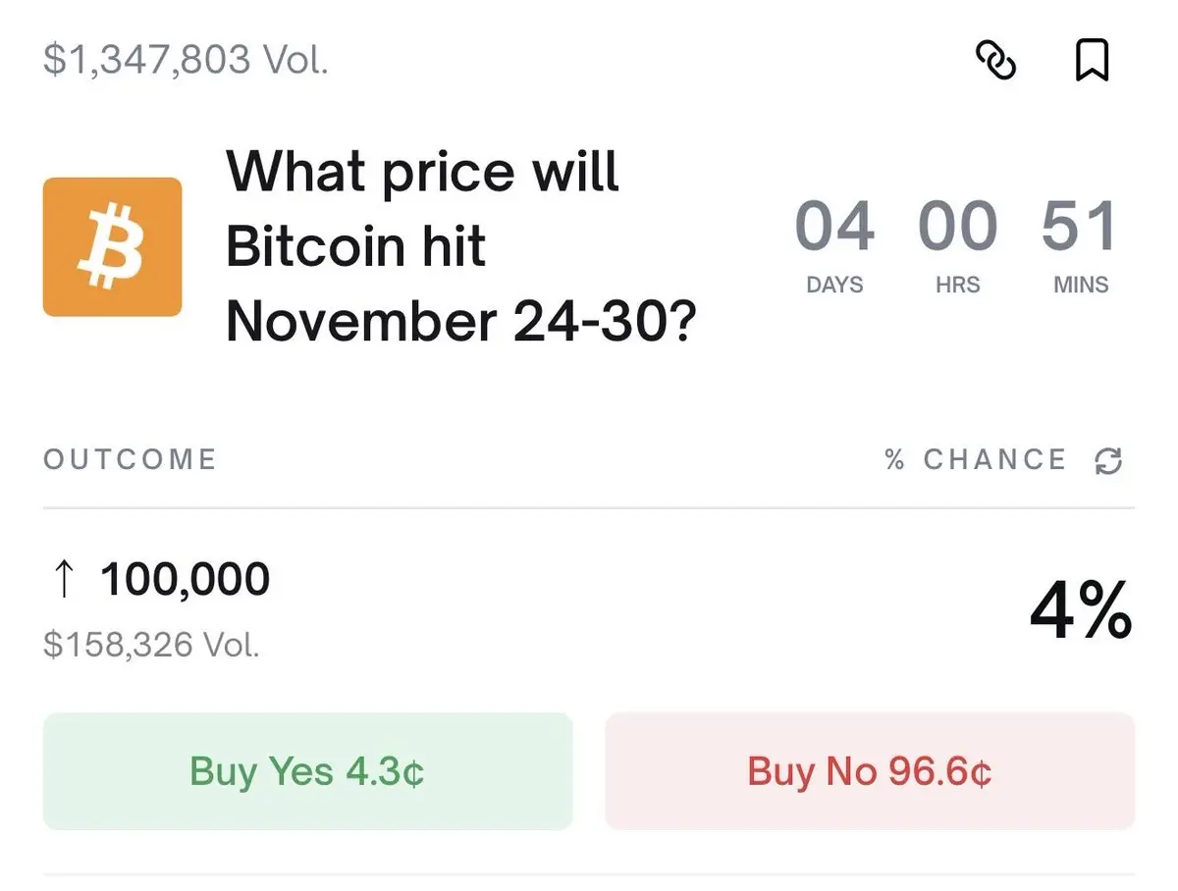Screen dimensions: 1178x891
Task: Click the 4% chance value
Action: (x=1081, y=610)
